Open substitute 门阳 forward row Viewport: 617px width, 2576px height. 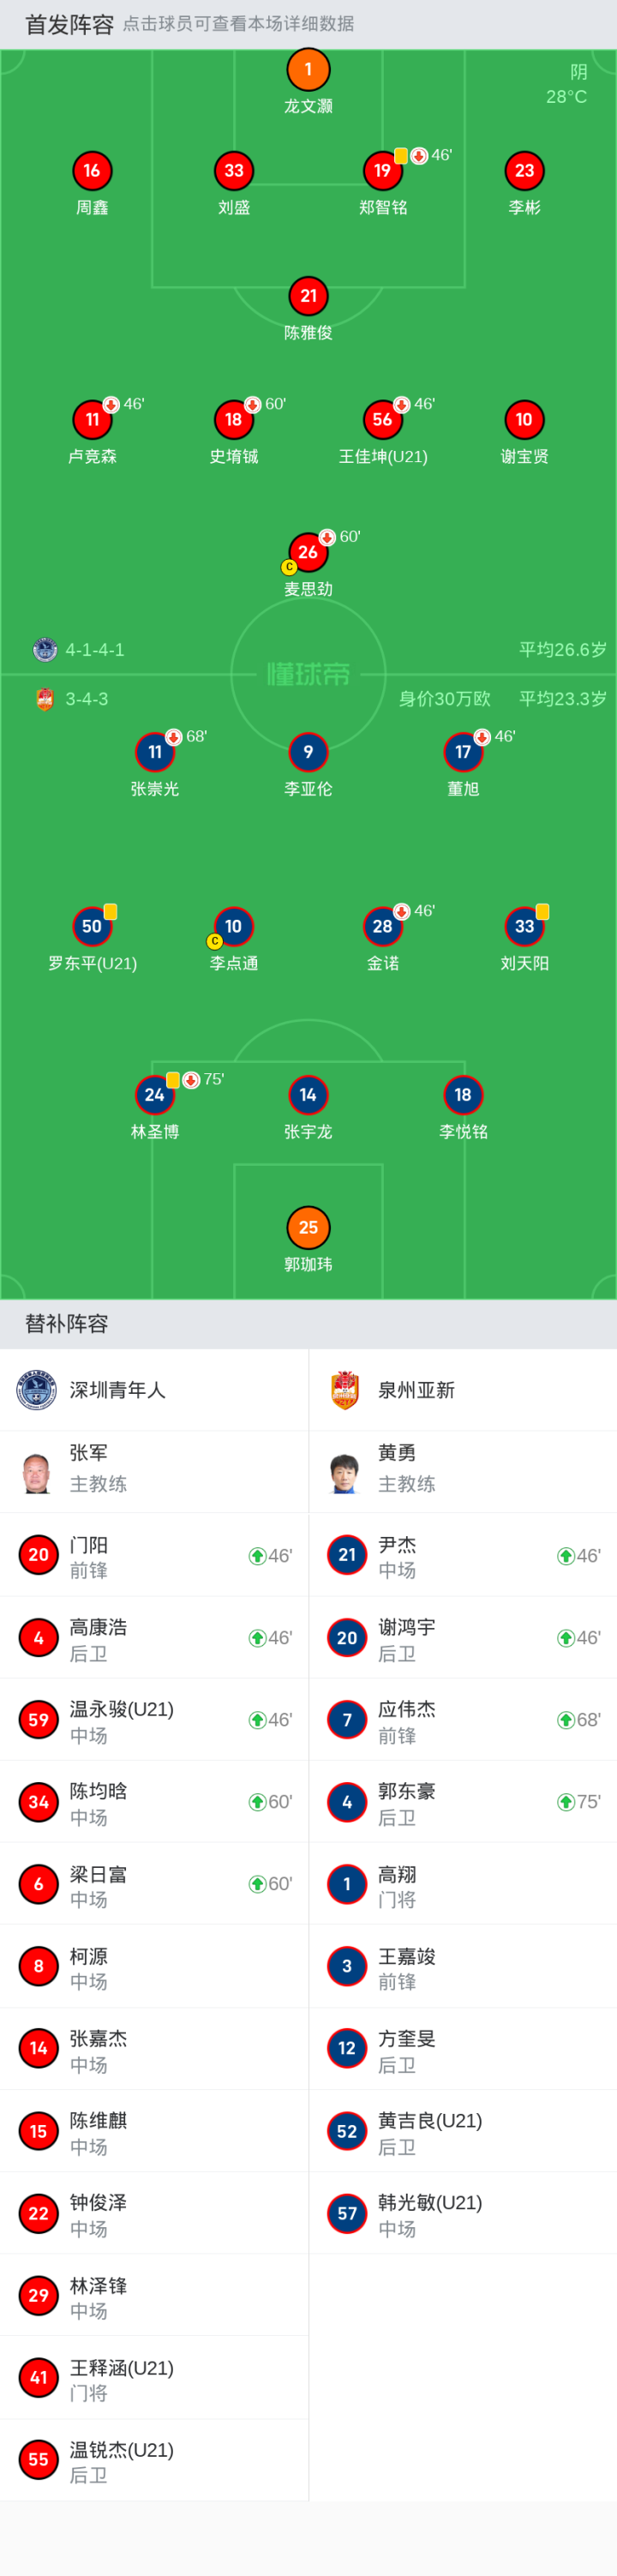point(154,1556)
